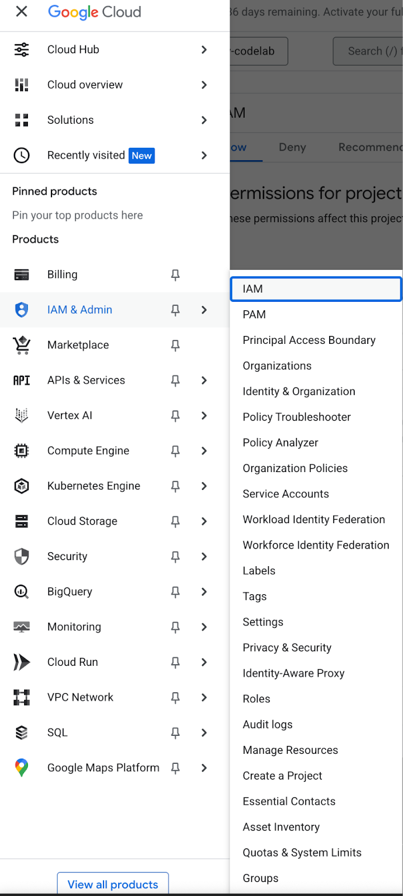Click the Google Maps Platform pin icon
Viewport: 403px width, 896px height.
(21, 768)
